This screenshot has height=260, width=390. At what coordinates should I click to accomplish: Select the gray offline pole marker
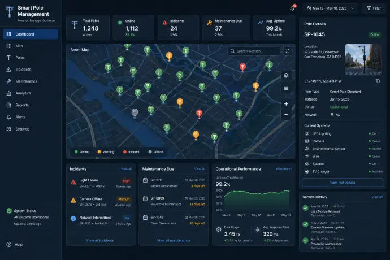(x=135, y=113)
